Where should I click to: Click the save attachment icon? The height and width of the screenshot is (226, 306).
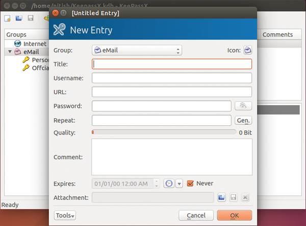tap(234, 197)
